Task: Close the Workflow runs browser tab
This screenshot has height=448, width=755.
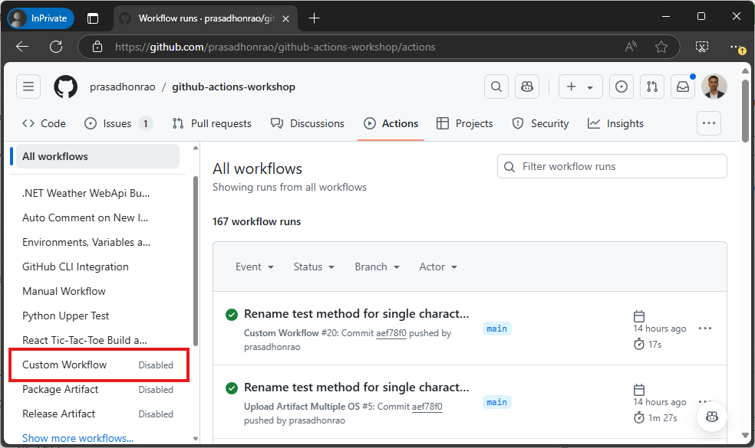Action: 285,18
